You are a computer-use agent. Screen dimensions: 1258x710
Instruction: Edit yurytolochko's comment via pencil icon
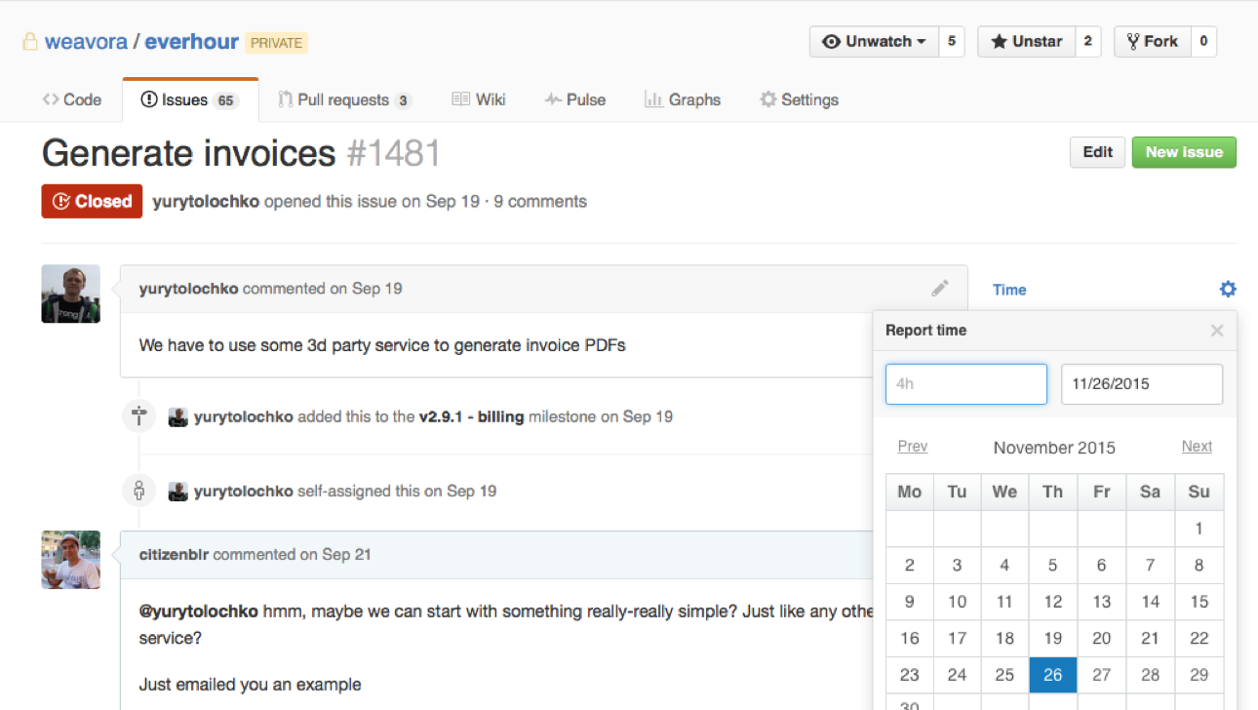(x=939, y=289)
